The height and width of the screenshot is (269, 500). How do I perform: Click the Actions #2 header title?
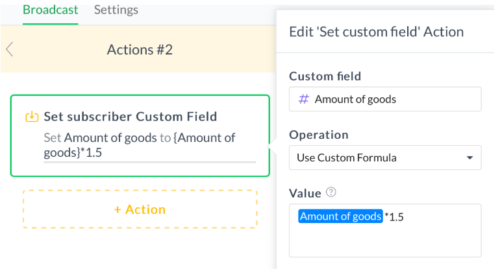tap(140, 49)
